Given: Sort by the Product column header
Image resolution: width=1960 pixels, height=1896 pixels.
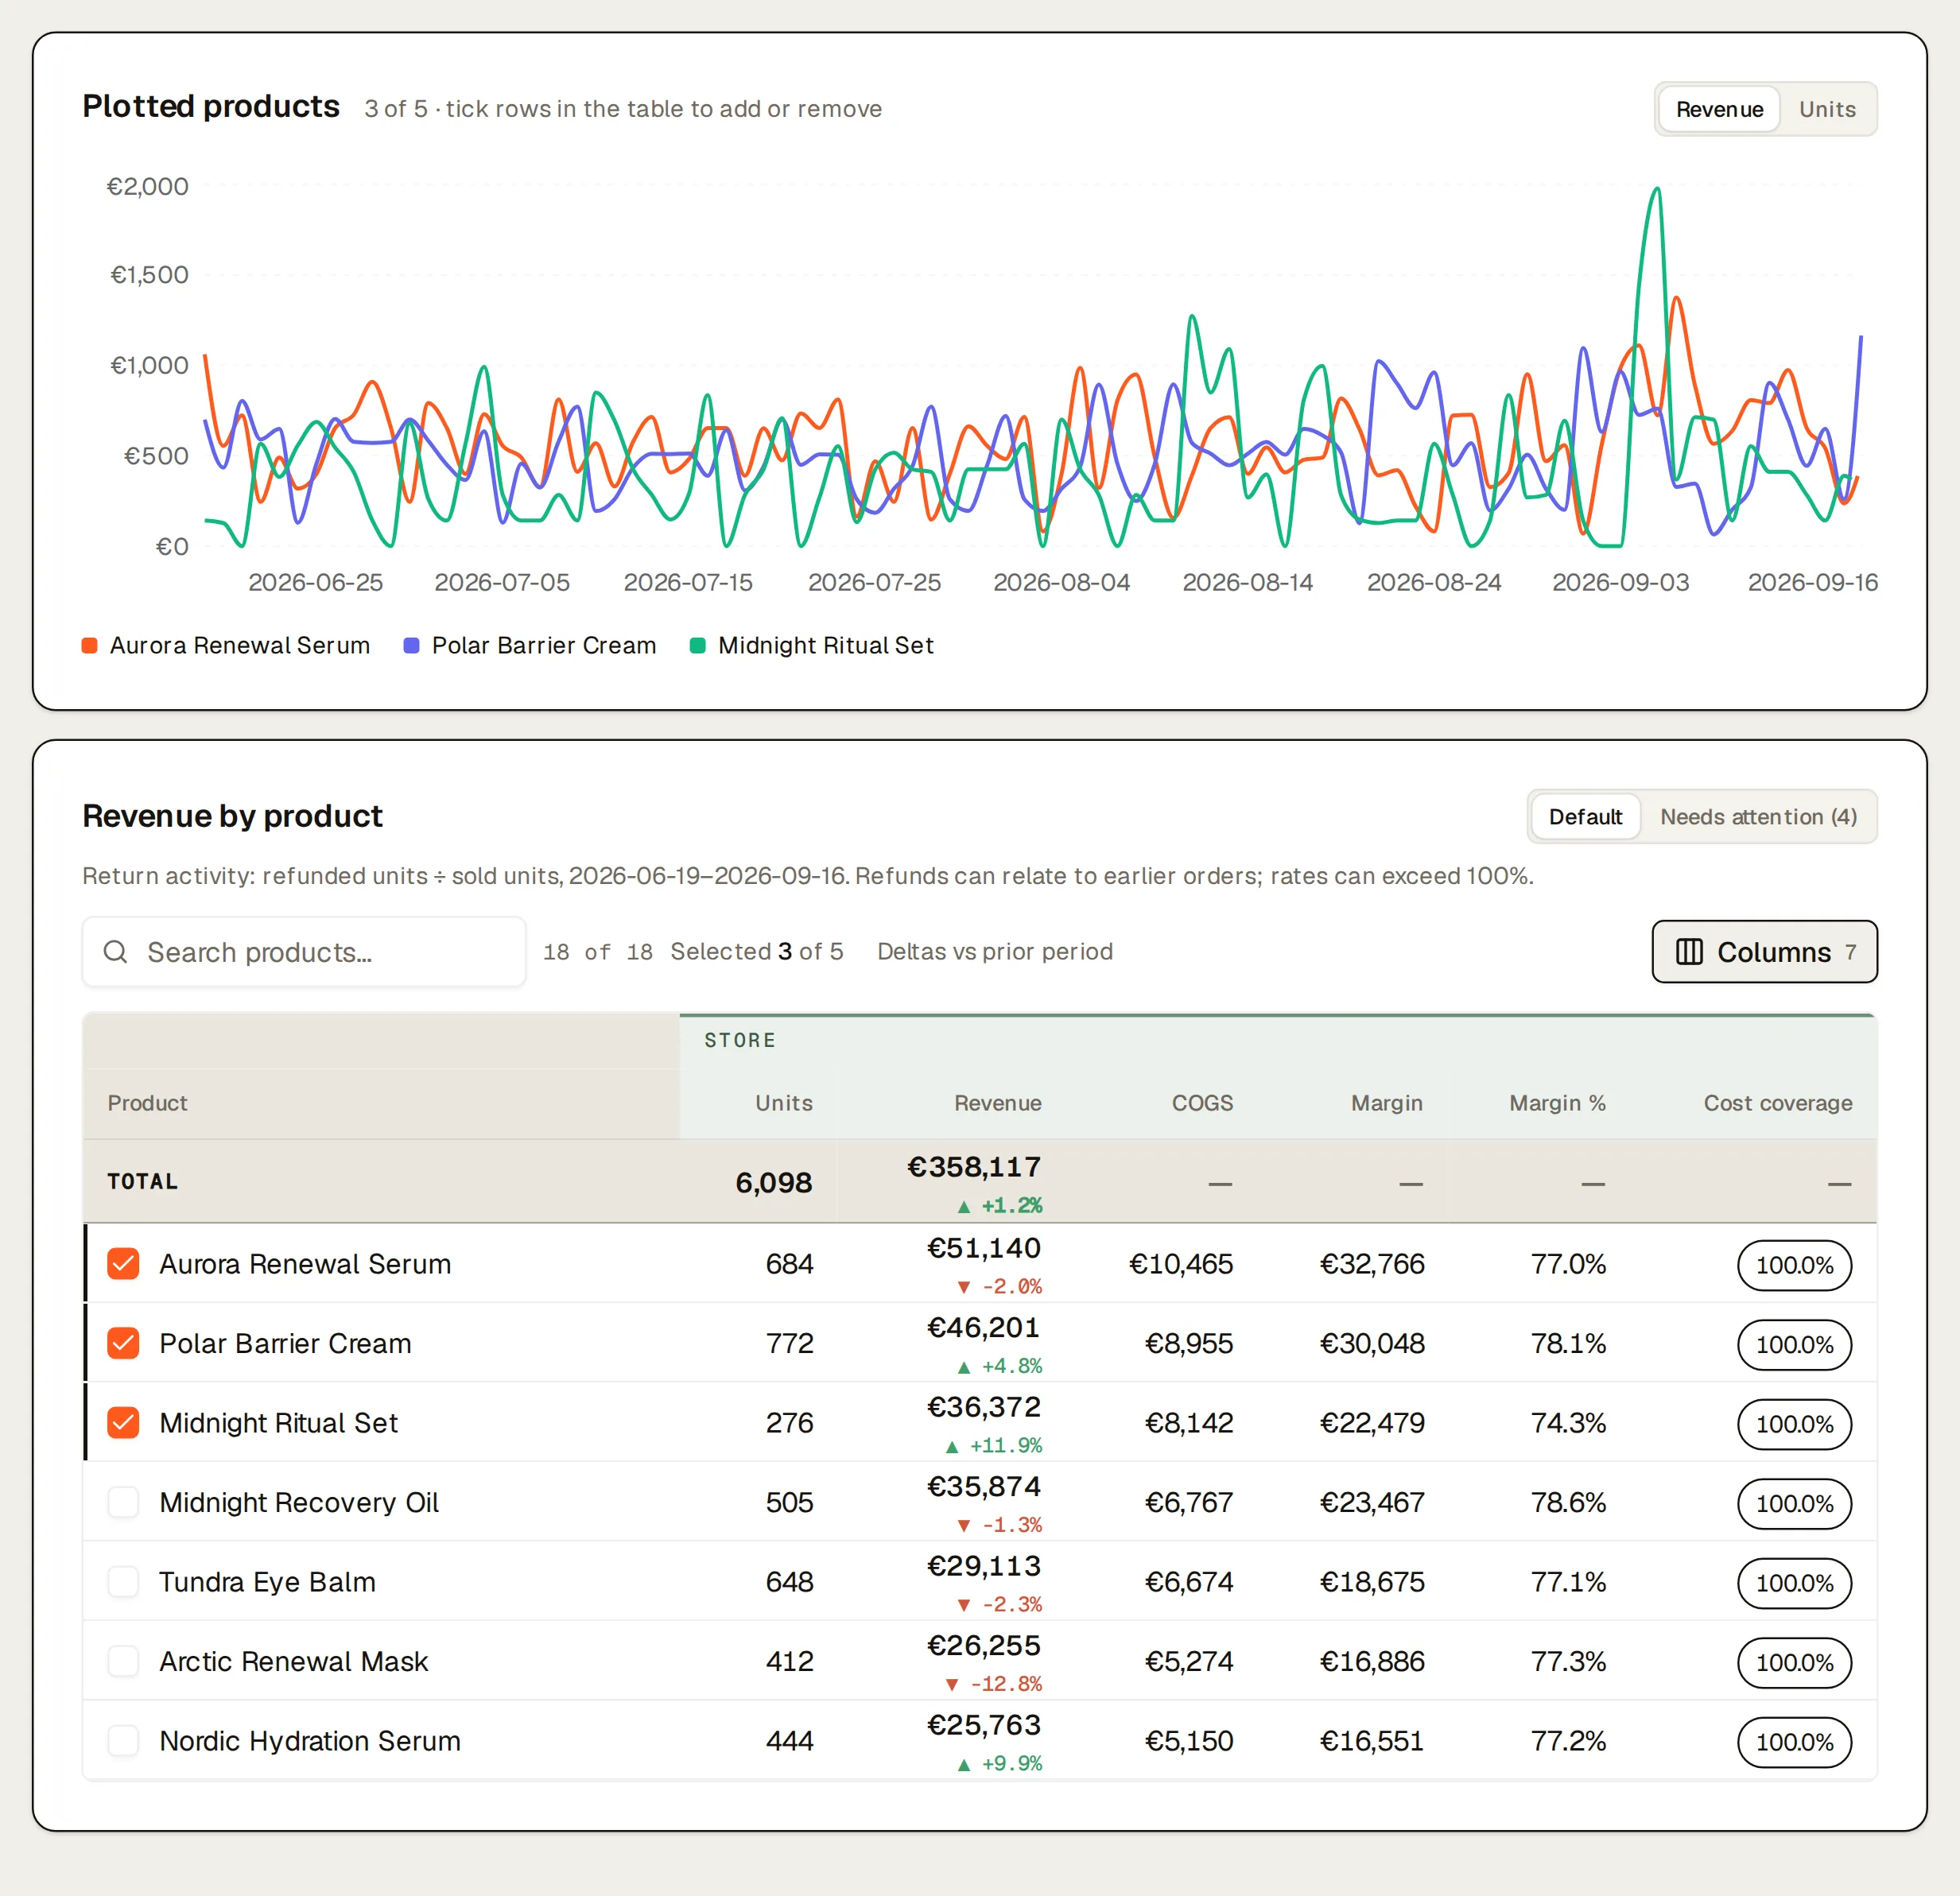Looking at the screenshot, I should pyautogui.click(x=147, y=1103).
